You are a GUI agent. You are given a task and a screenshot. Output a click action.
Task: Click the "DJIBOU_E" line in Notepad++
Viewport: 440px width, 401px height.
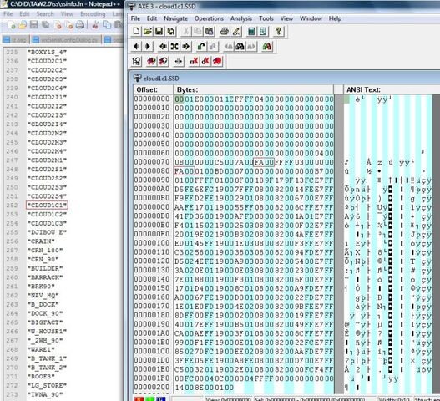(x=47, y=232)
